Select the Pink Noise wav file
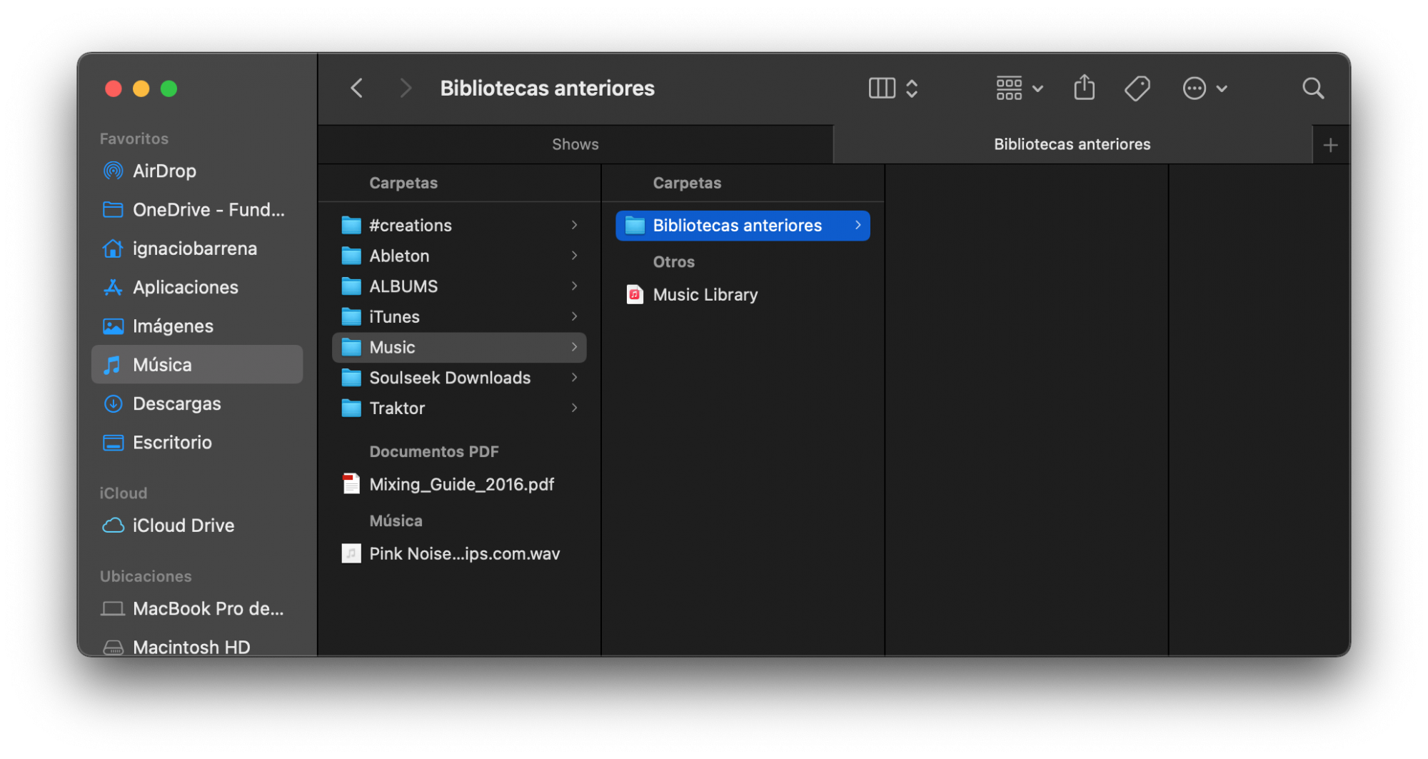The width and height of the screenshot is (1428, 759). coord(464,554)
